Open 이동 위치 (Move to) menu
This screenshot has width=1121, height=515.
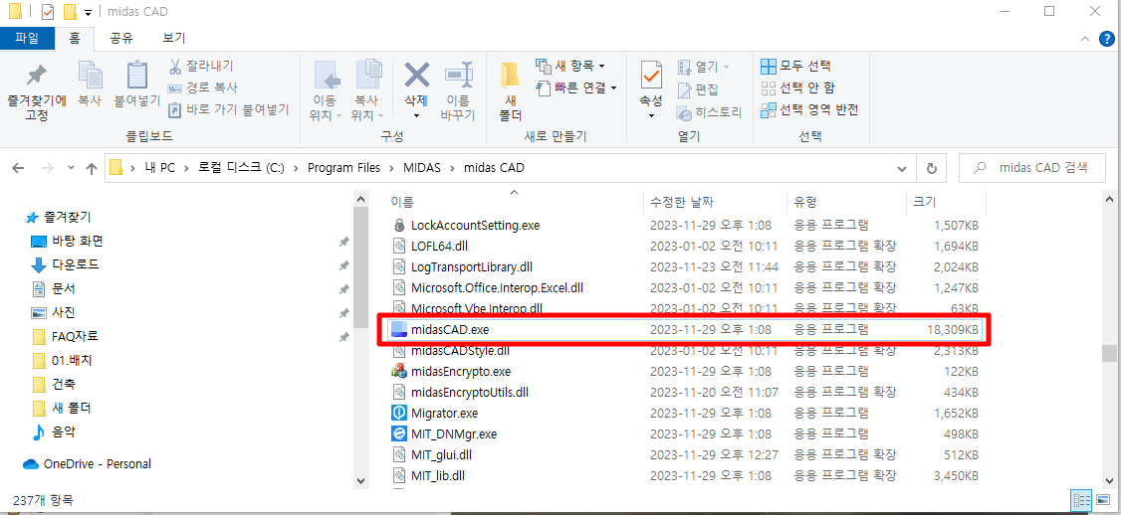(326, 90)
